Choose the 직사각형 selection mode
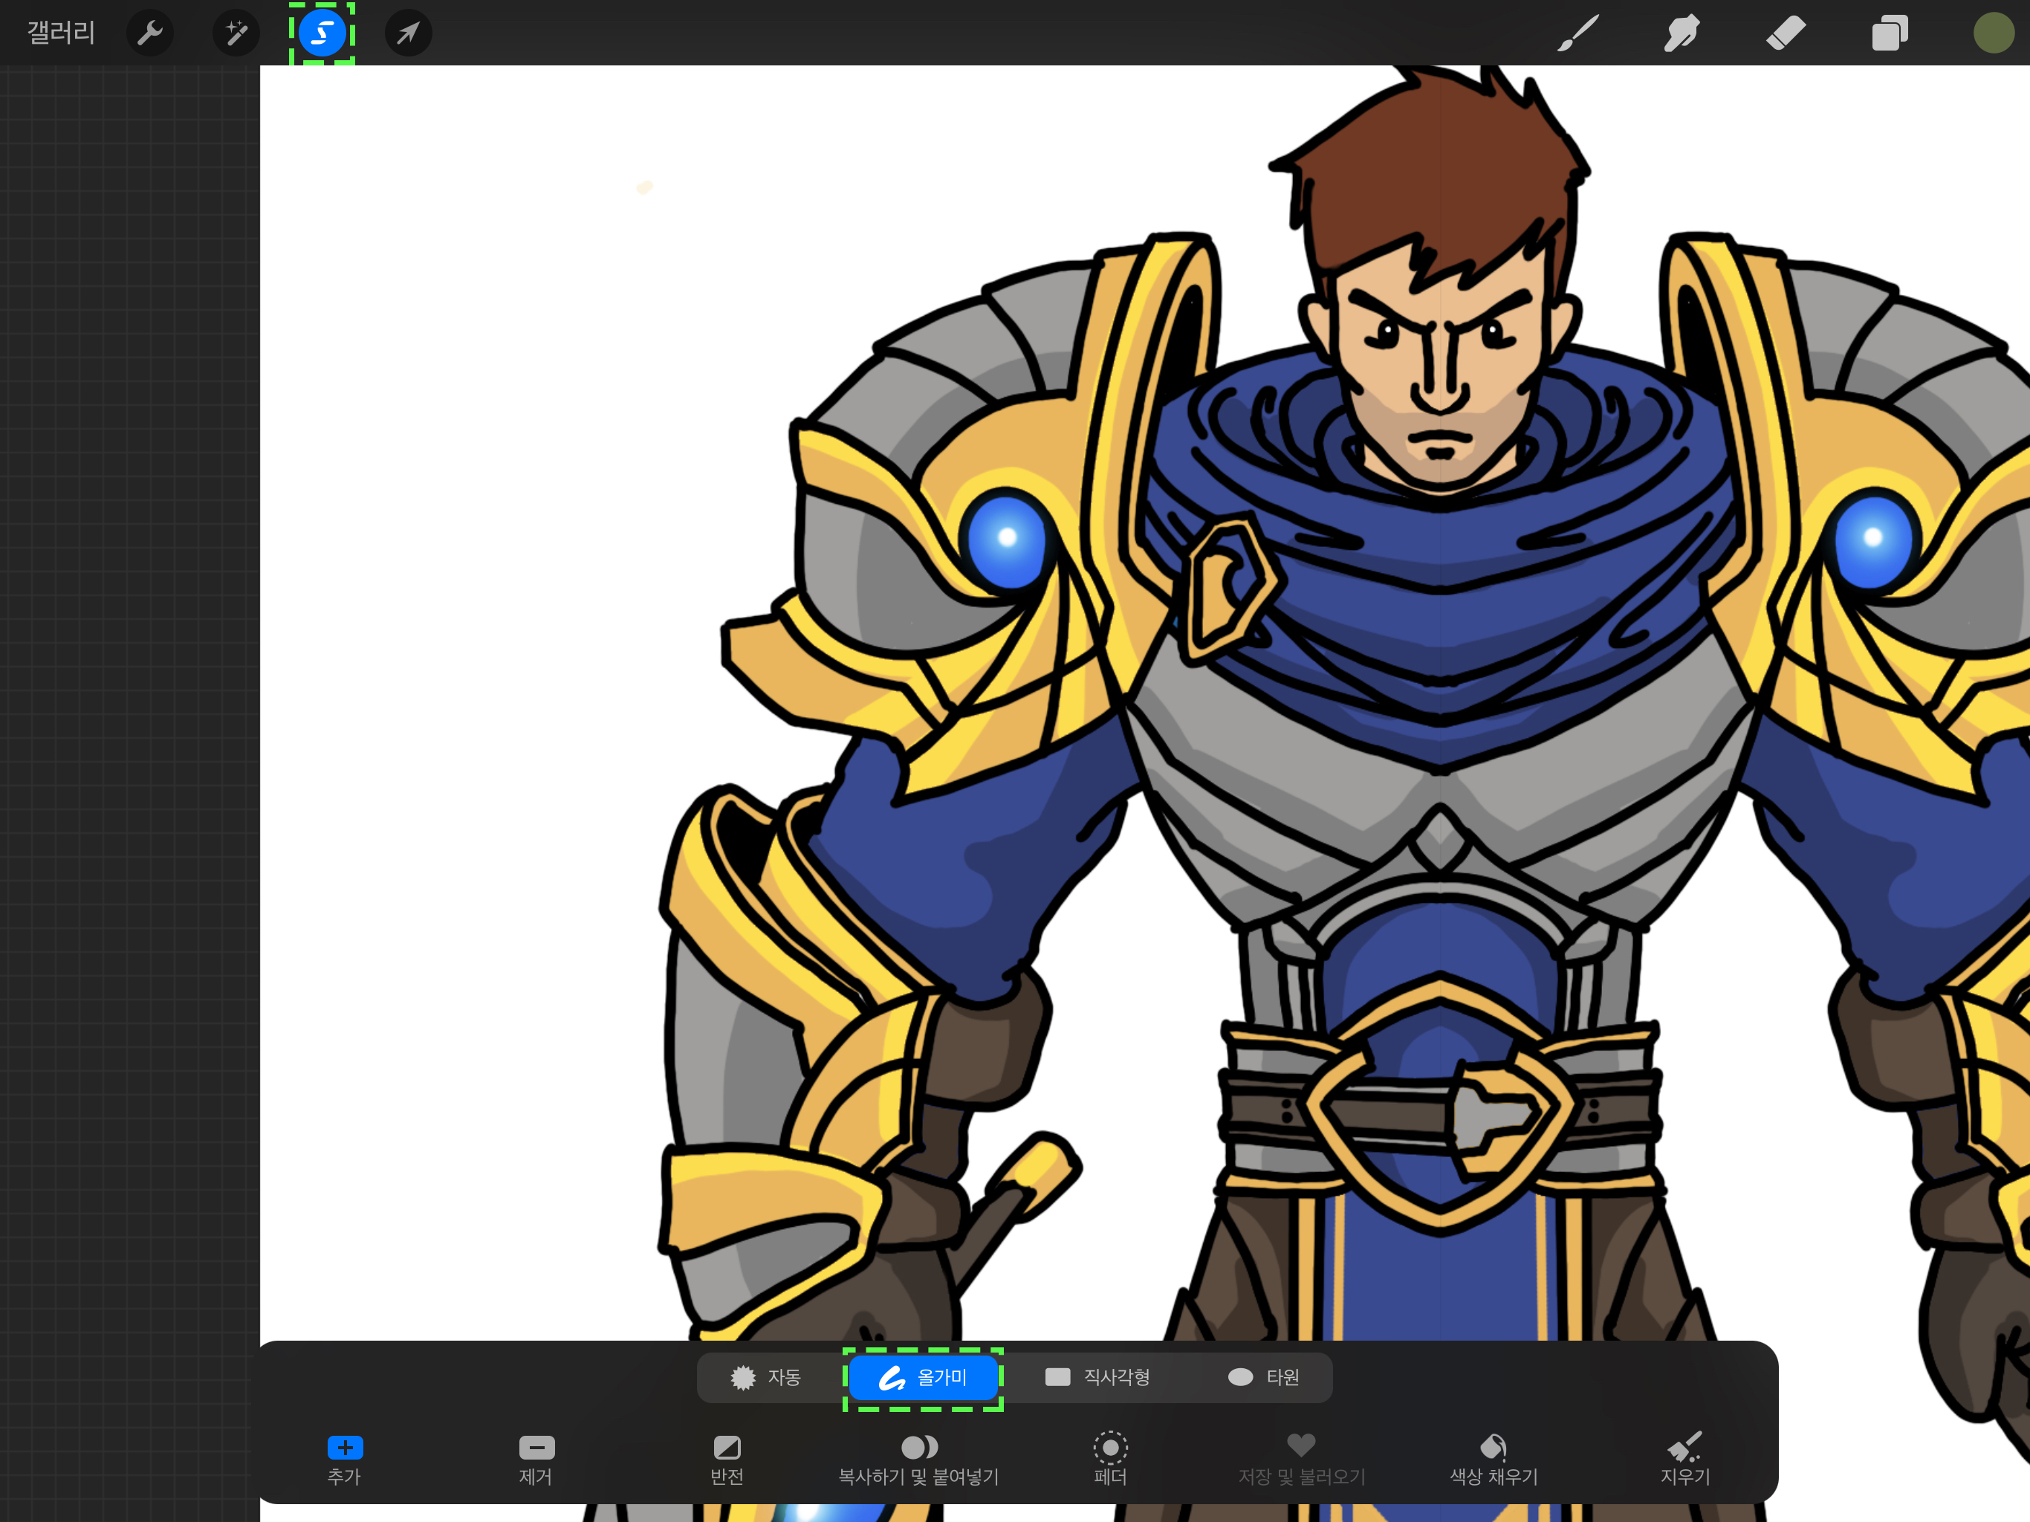 [x=1097, y=1377]
